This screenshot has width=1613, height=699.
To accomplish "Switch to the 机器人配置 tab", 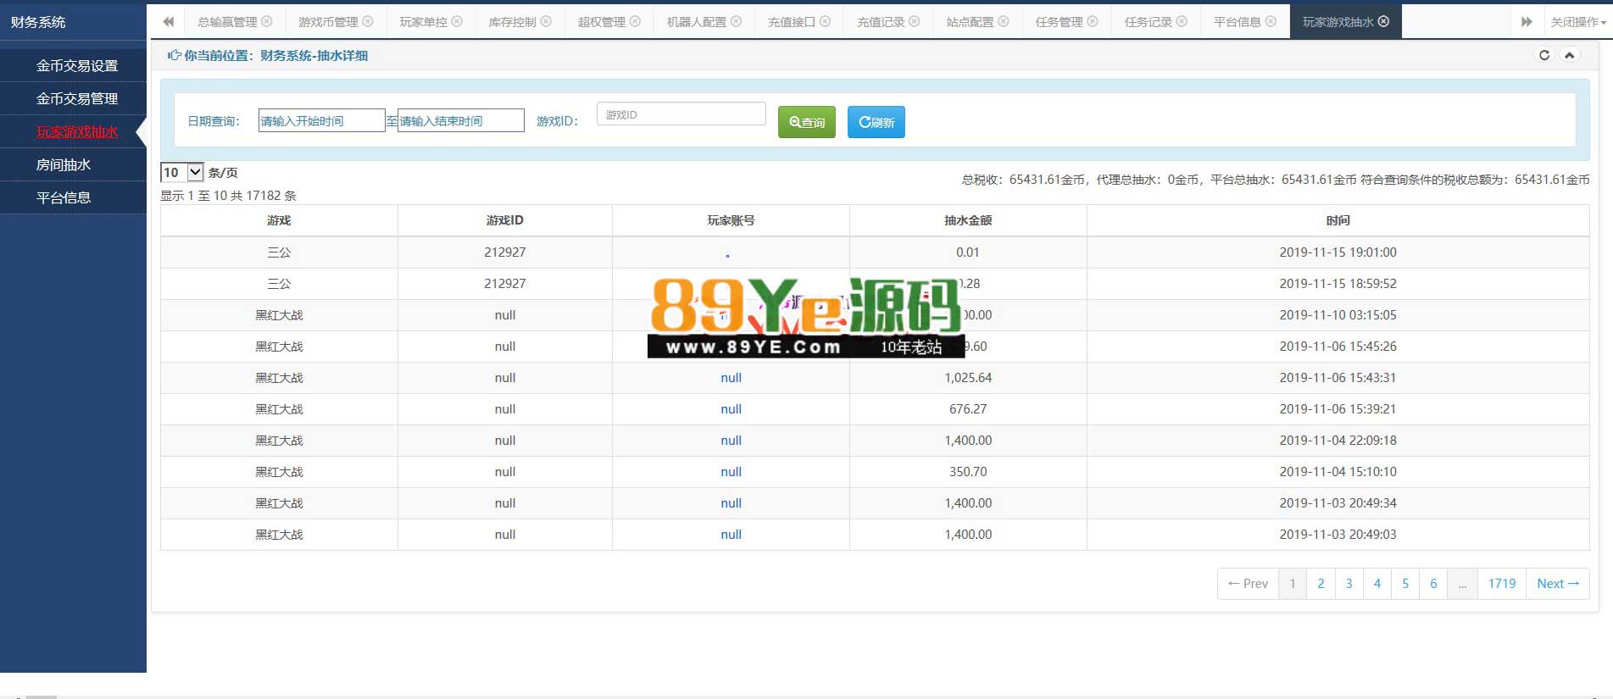I will tap(696, 22).
